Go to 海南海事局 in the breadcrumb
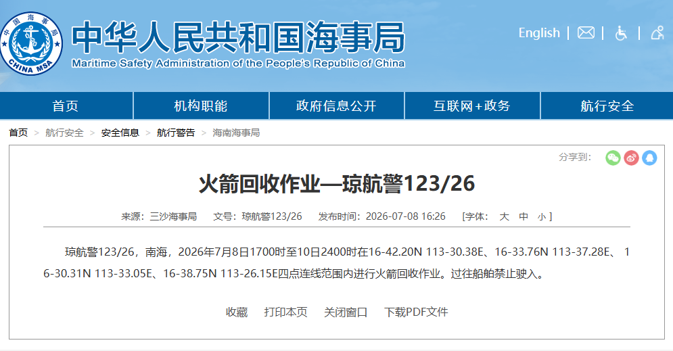The image size is (673, 351). point(237,133)
